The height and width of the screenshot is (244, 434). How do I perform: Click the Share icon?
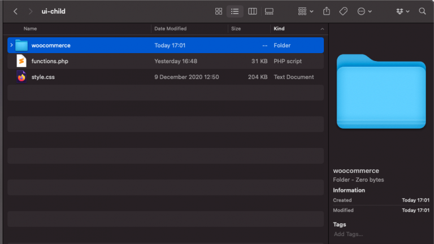[327, 11]
